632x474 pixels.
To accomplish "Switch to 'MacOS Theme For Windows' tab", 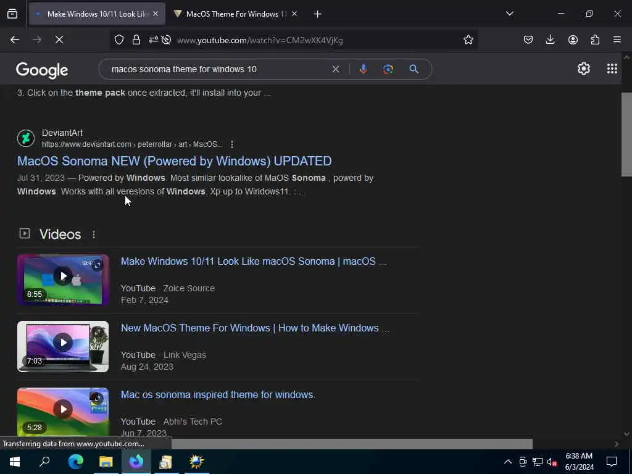I will 236,14.
